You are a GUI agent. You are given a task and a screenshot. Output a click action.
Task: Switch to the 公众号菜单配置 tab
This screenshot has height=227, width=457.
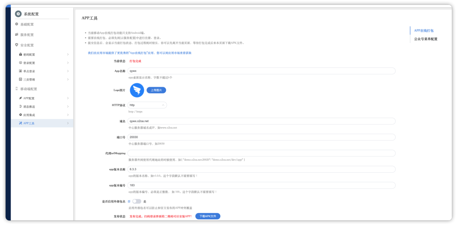click(x=425, y=39)
